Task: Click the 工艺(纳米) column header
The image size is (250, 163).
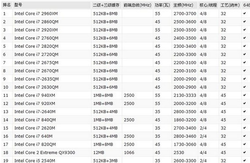Action: [x=230, y=5]
